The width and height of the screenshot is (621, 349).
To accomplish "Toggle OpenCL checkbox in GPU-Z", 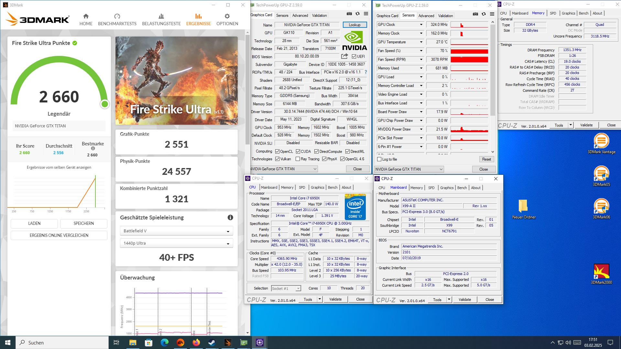I will coord(277,151).
